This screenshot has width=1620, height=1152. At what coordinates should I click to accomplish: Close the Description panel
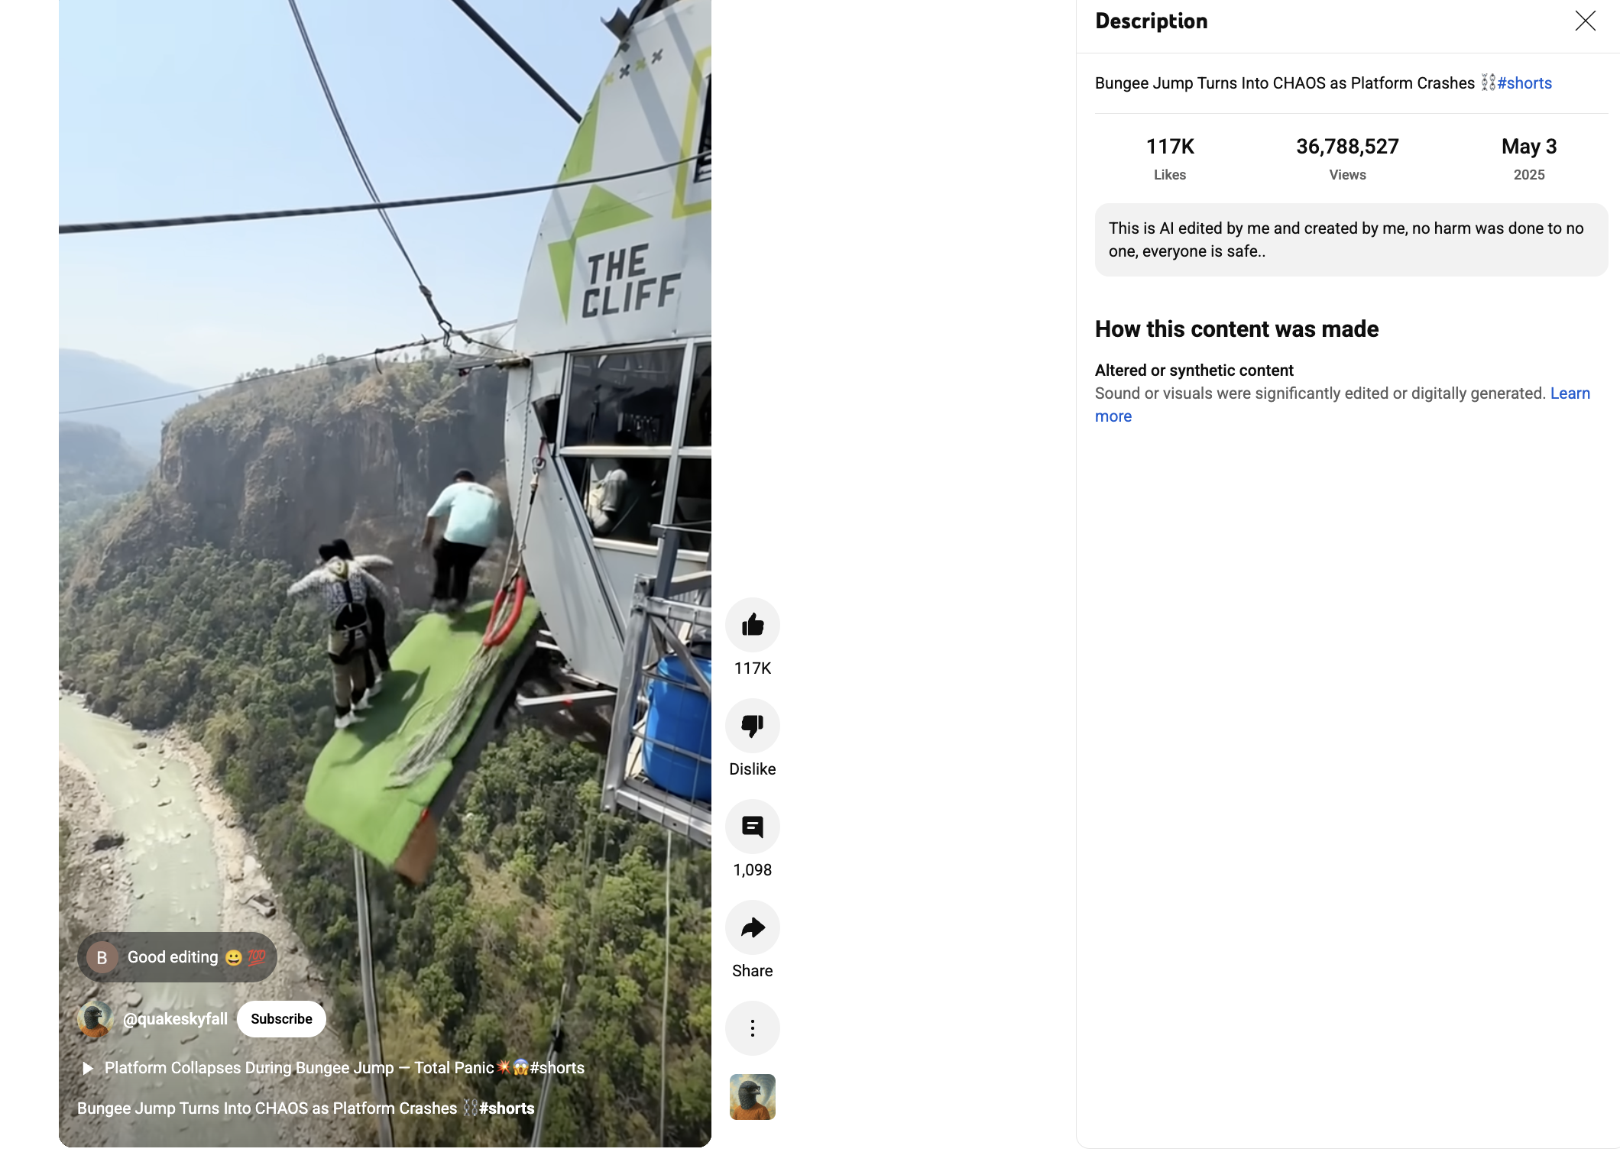coord(1586,21)
